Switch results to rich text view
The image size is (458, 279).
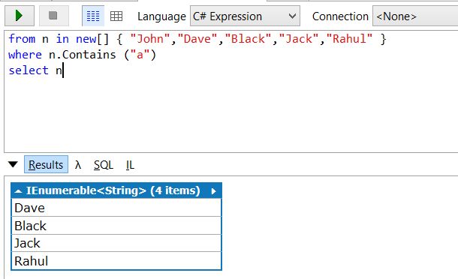tap(93, 16)
